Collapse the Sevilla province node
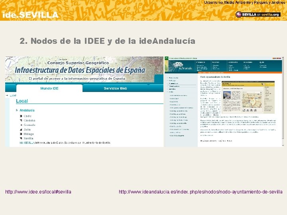 [x=21, y=139]
